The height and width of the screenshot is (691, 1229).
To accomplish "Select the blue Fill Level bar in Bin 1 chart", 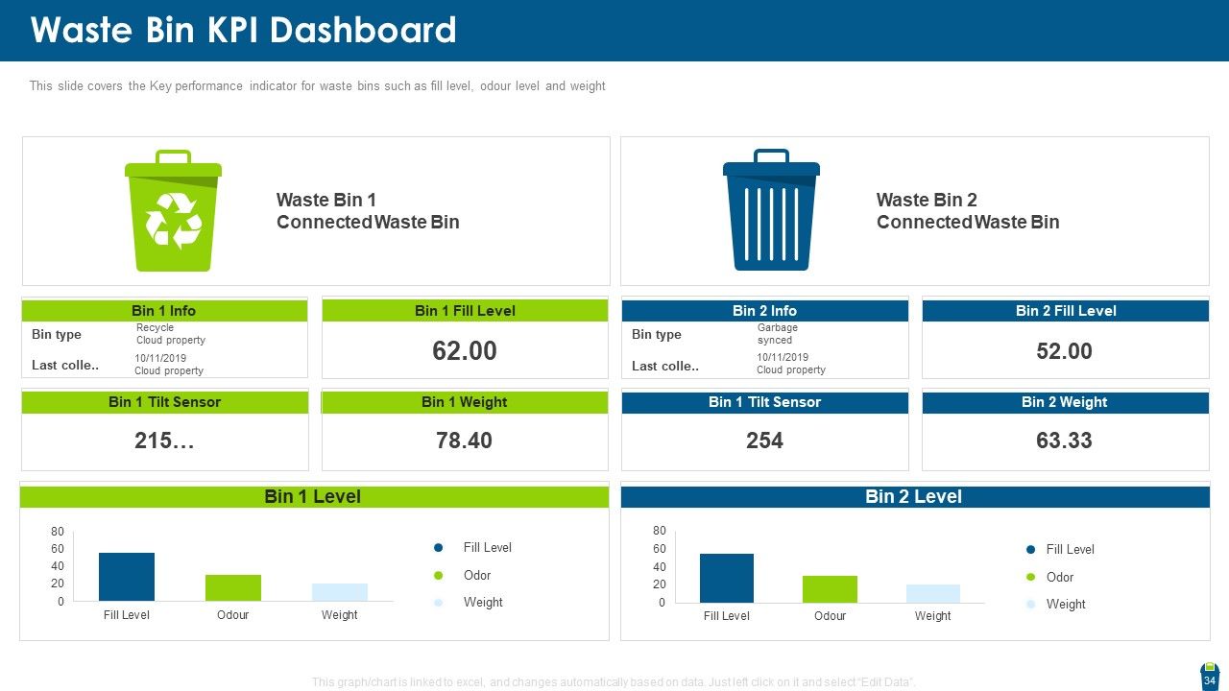I will click(x=127, y=577).
